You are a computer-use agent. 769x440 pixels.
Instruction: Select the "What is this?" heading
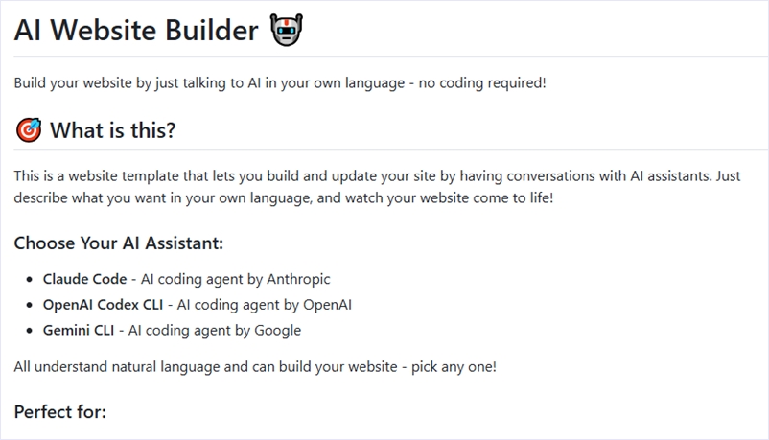113,130
